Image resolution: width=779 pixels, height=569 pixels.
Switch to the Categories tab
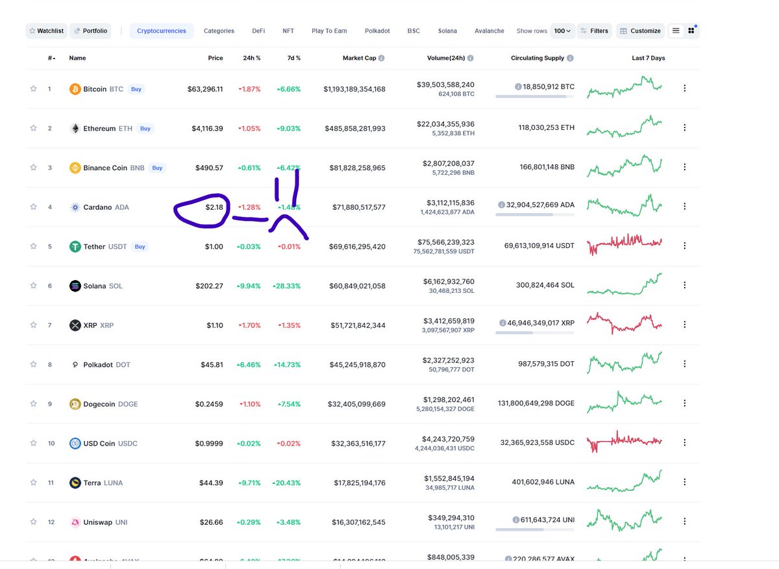pyautogui.click(x=219, y=31)
